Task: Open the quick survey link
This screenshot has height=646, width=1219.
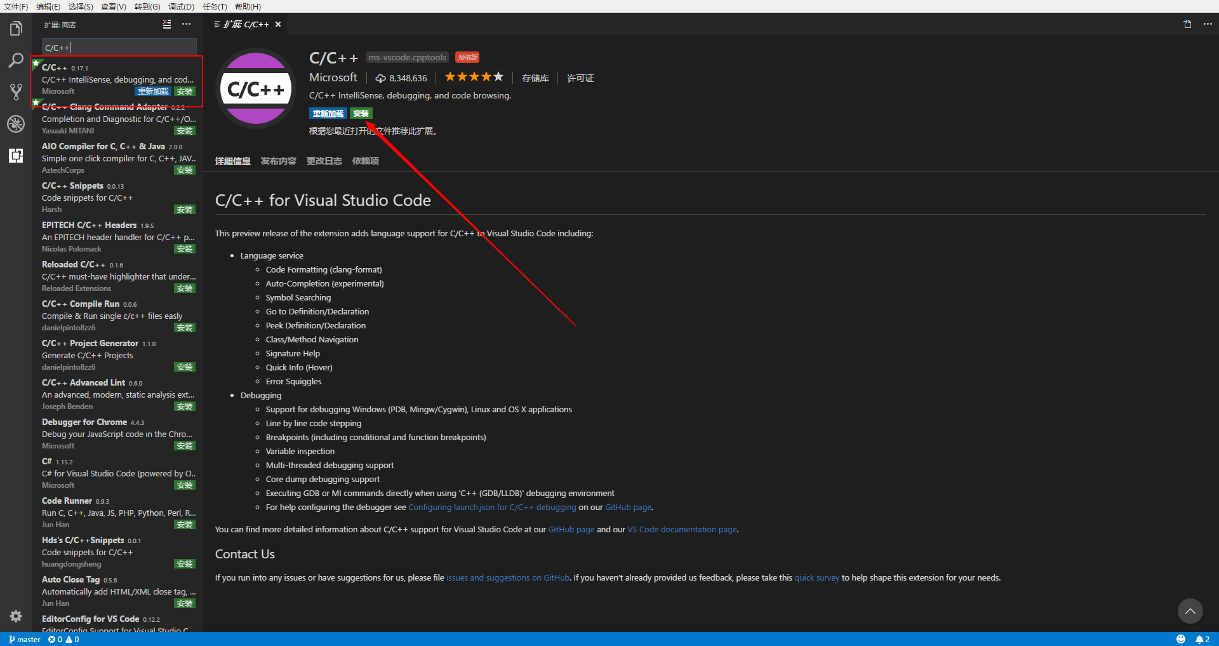Action: (x=816, y=577)
